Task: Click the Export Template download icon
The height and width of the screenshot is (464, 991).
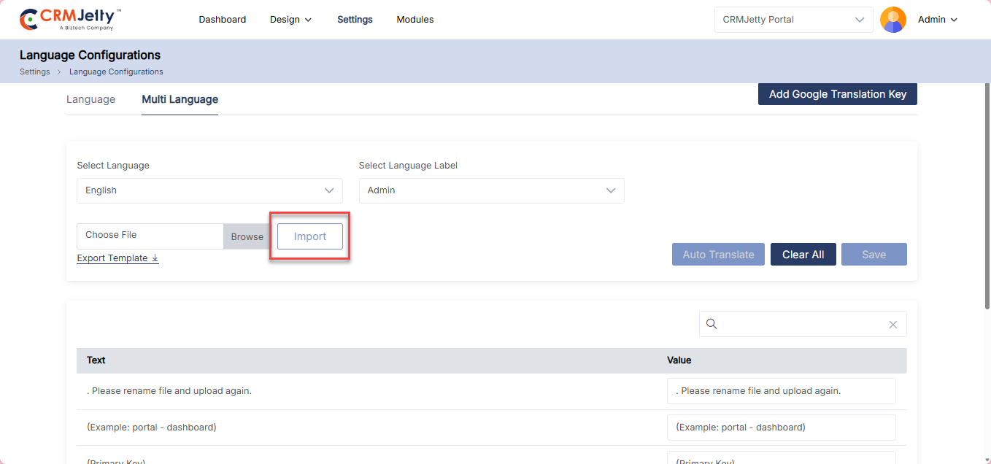Action: pos(155,258)
